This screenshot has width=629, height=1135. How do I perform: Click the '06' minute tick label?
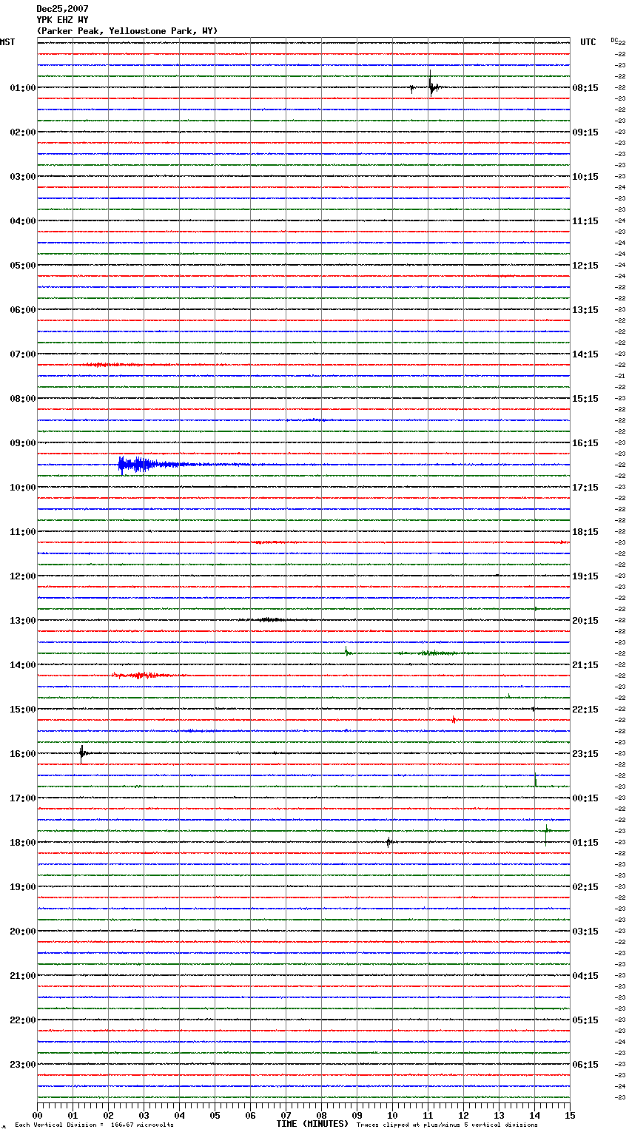(250, 1115)
